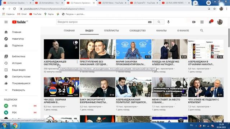Screen dimensions: 230x129
Task: Click the browser address bar URL
Action: [54, 9]
